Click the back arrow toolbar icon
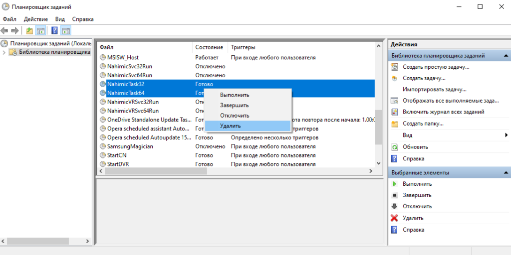The height and width of the screenshot is (255, 511). coord(5,31)
